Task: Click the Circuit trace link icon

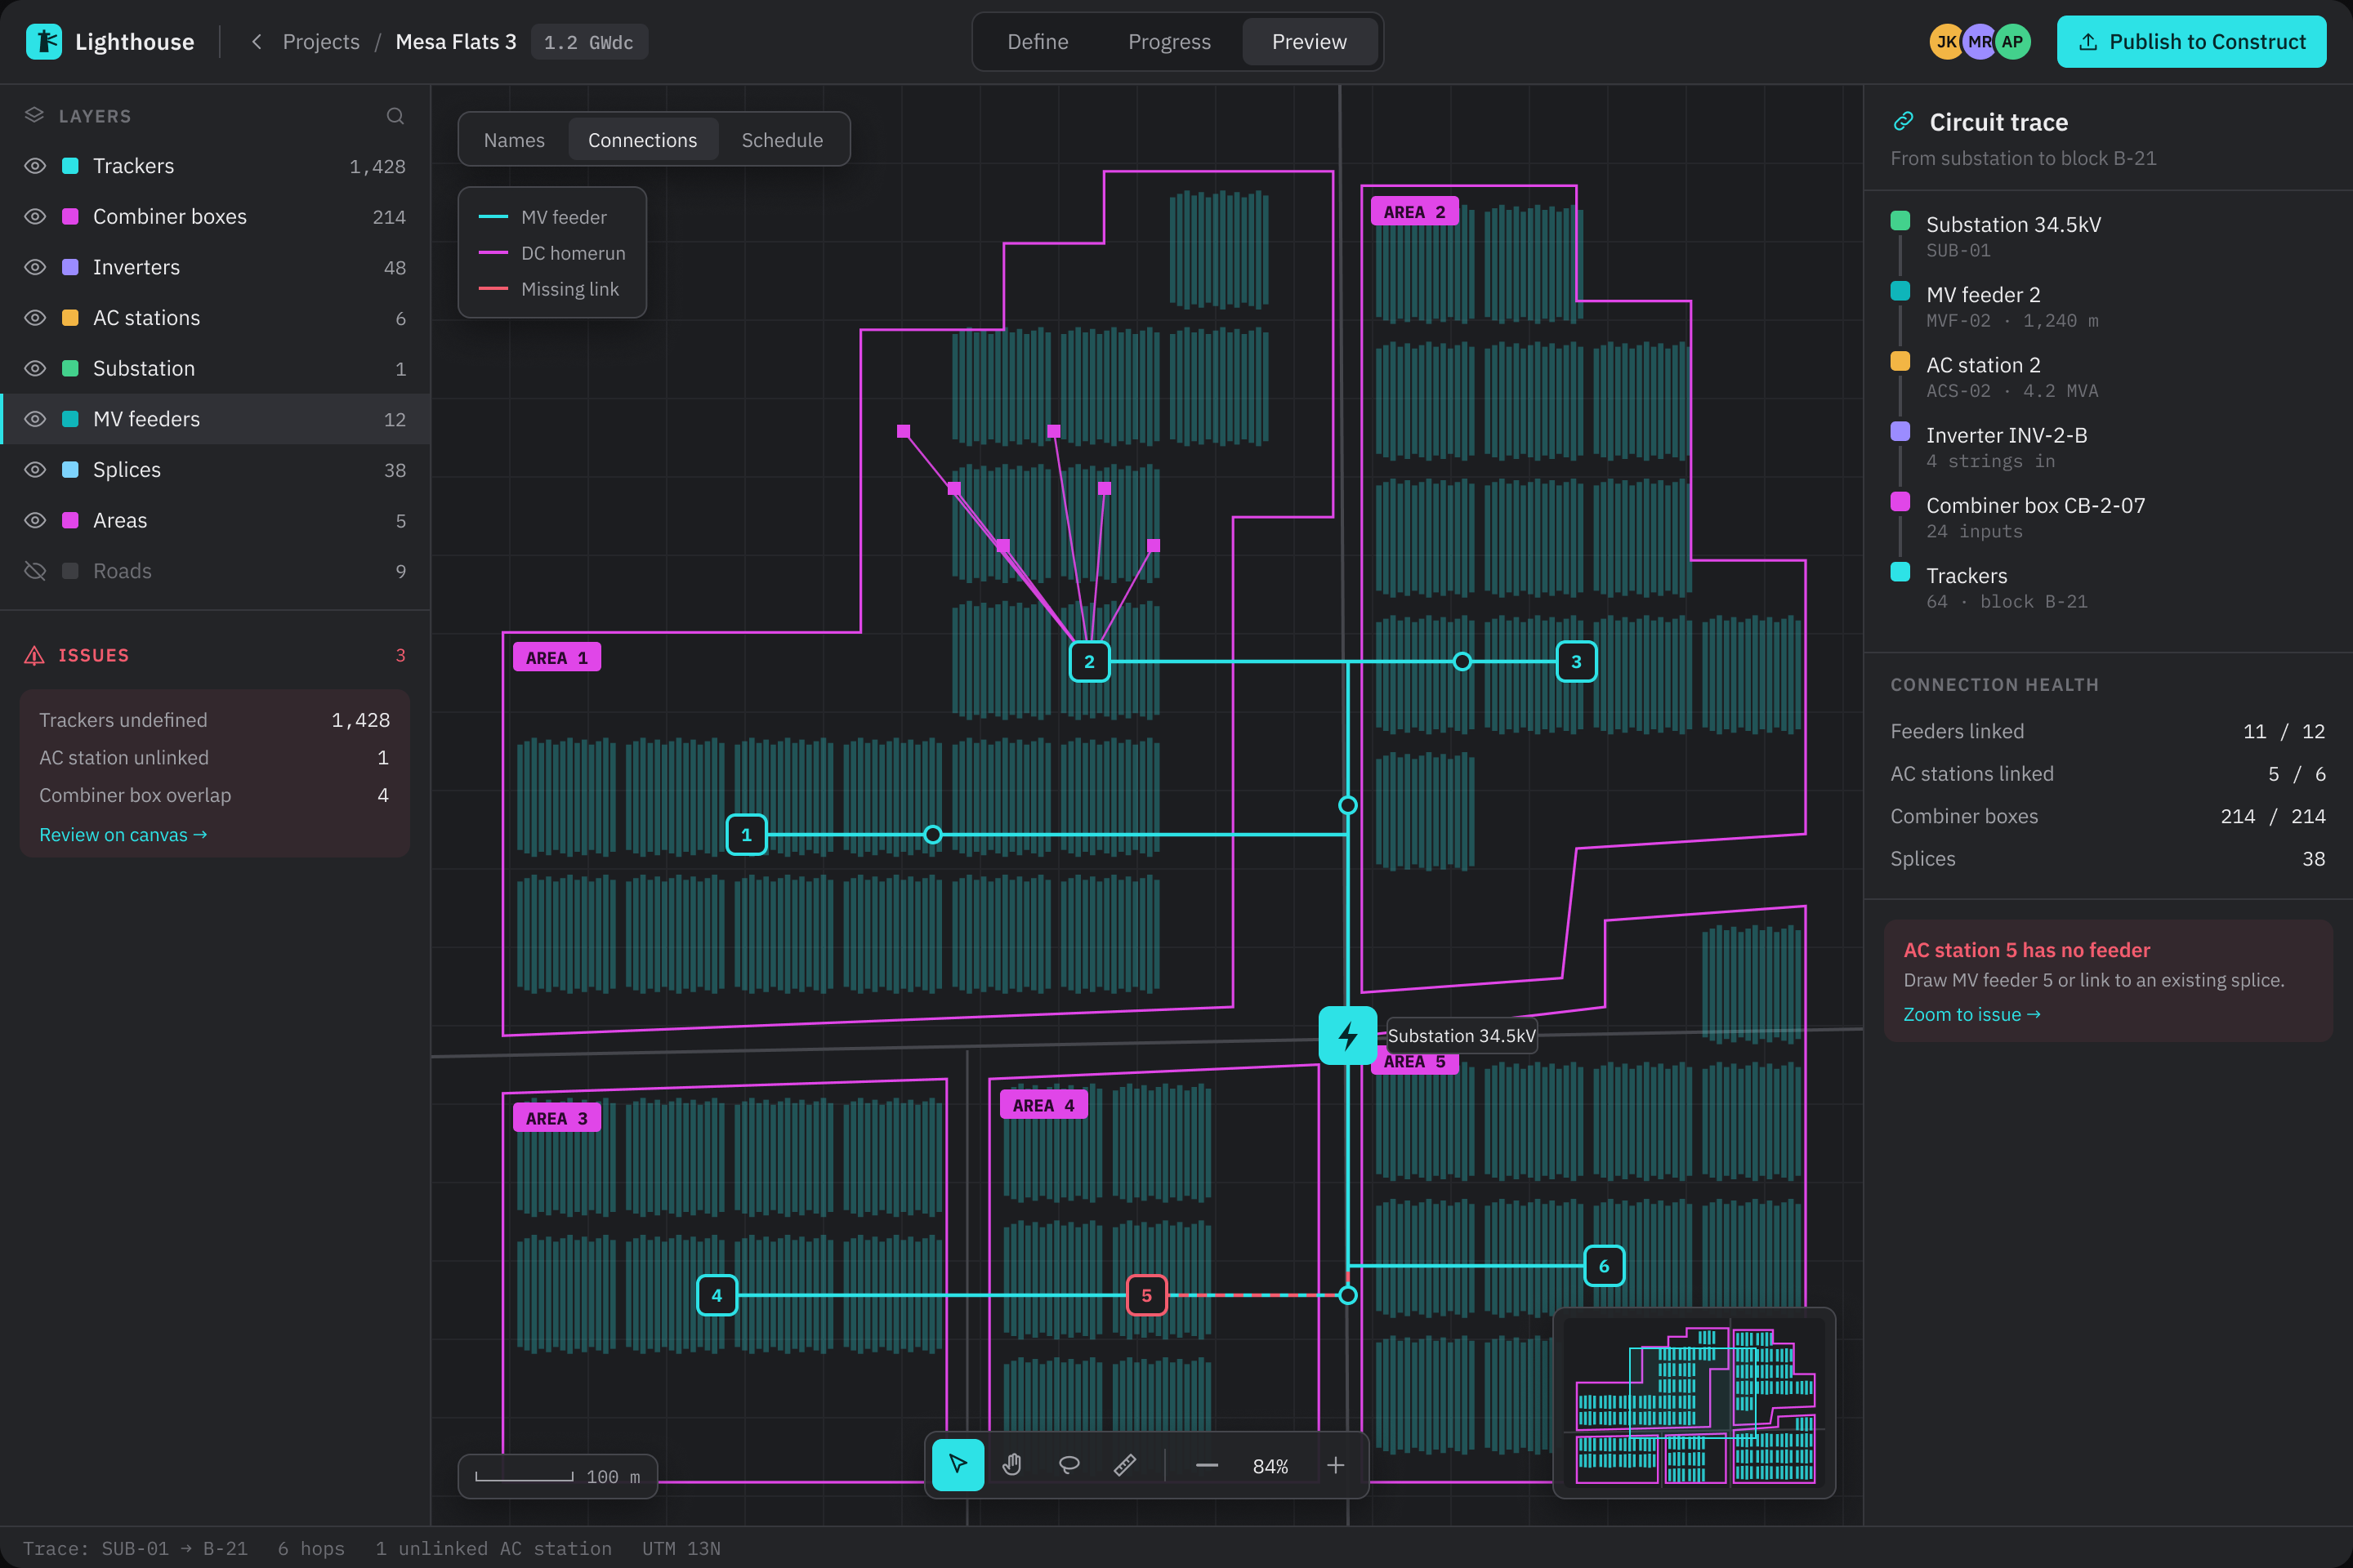Action: click(x=1903, y=122)
